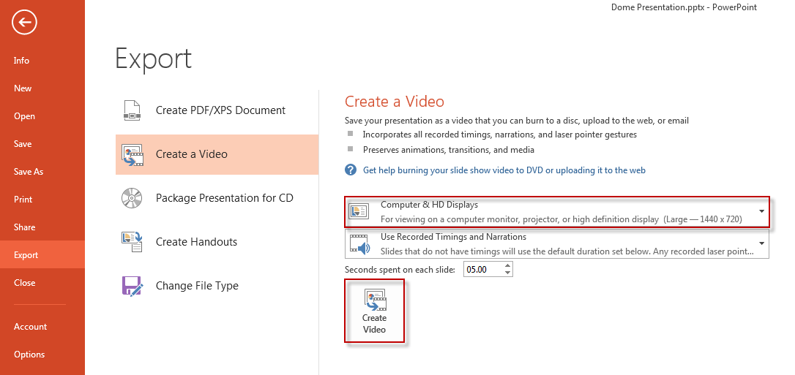
Task: Click the Create a Video film icon
Action: click(x=132, y=154)
